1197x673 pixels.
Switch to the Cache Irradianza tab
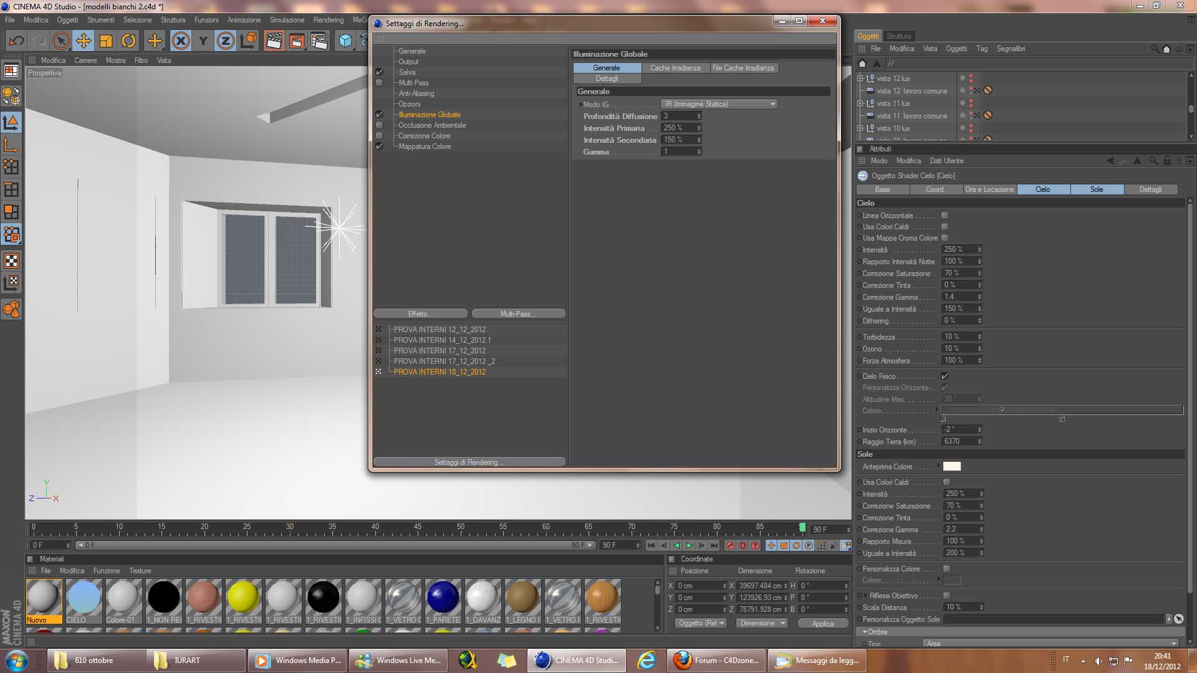[675, 68]
